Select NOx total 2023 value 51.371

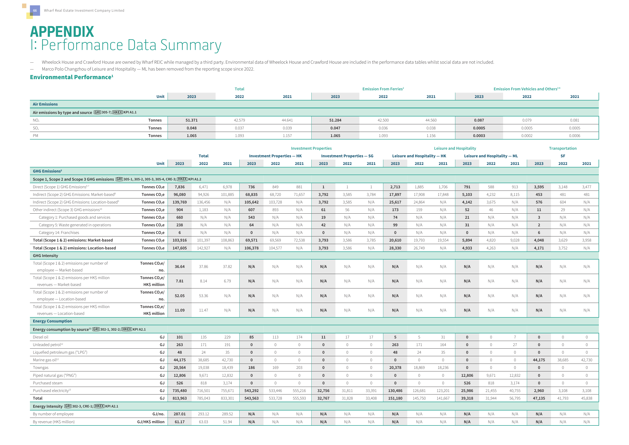[191, 120]
